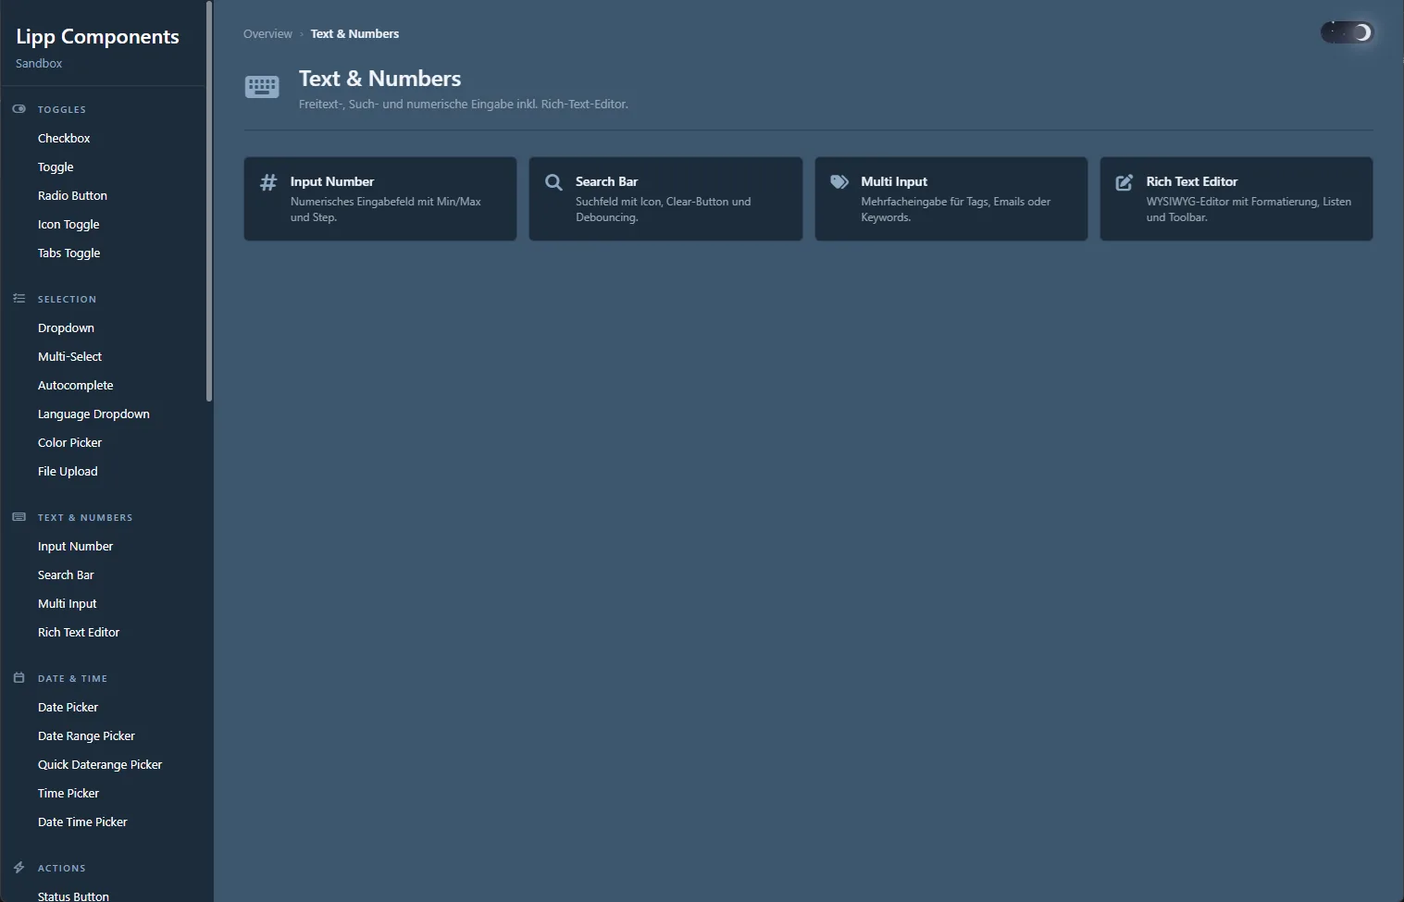
Task: Select Quick Daterange Picker
Action: (100, 765)
